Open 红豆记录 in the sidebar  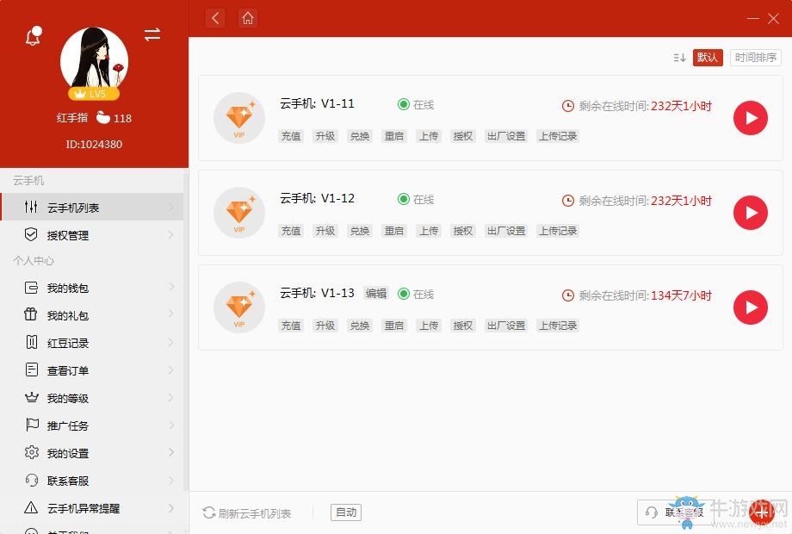(91, 343)
